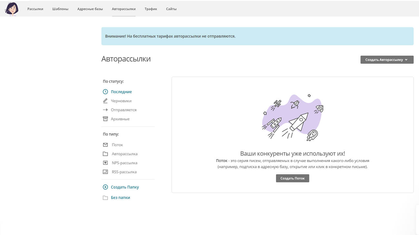Click the folder icon beside Без папки
This screenshot has height=235, width=419.
pyautogui.click(x=105, y=198)
